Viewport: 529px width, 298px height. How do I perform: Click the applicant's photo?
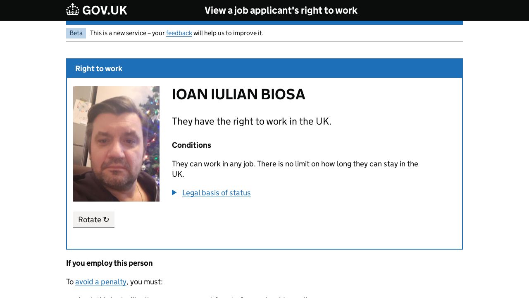click(x=116, y=144)
